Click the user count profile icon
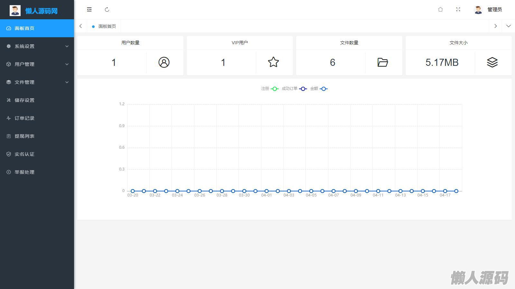515x289 pixels. click(164, 62)
